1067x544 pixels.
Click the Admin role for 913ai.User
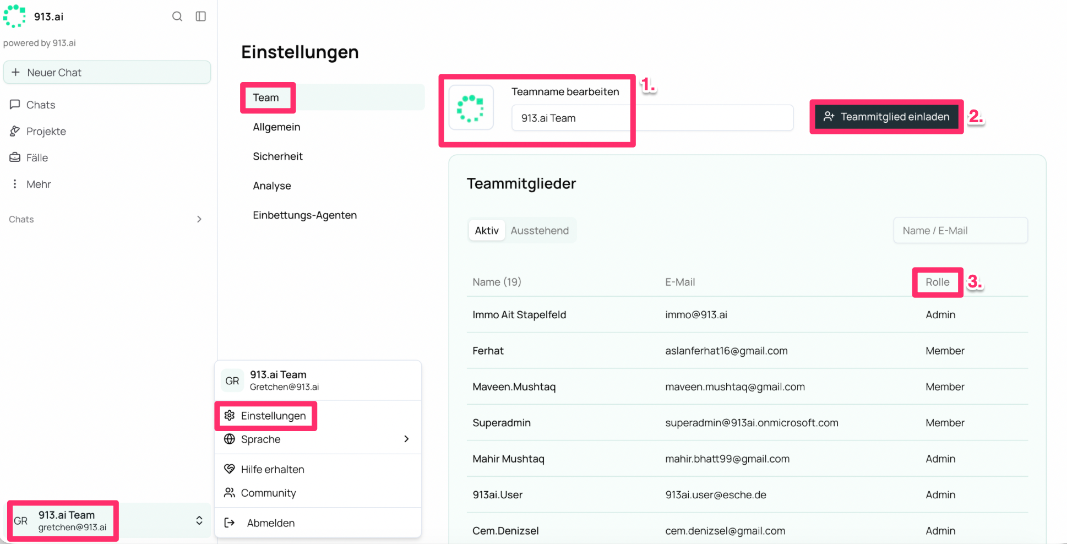click(x=940, y=494)
